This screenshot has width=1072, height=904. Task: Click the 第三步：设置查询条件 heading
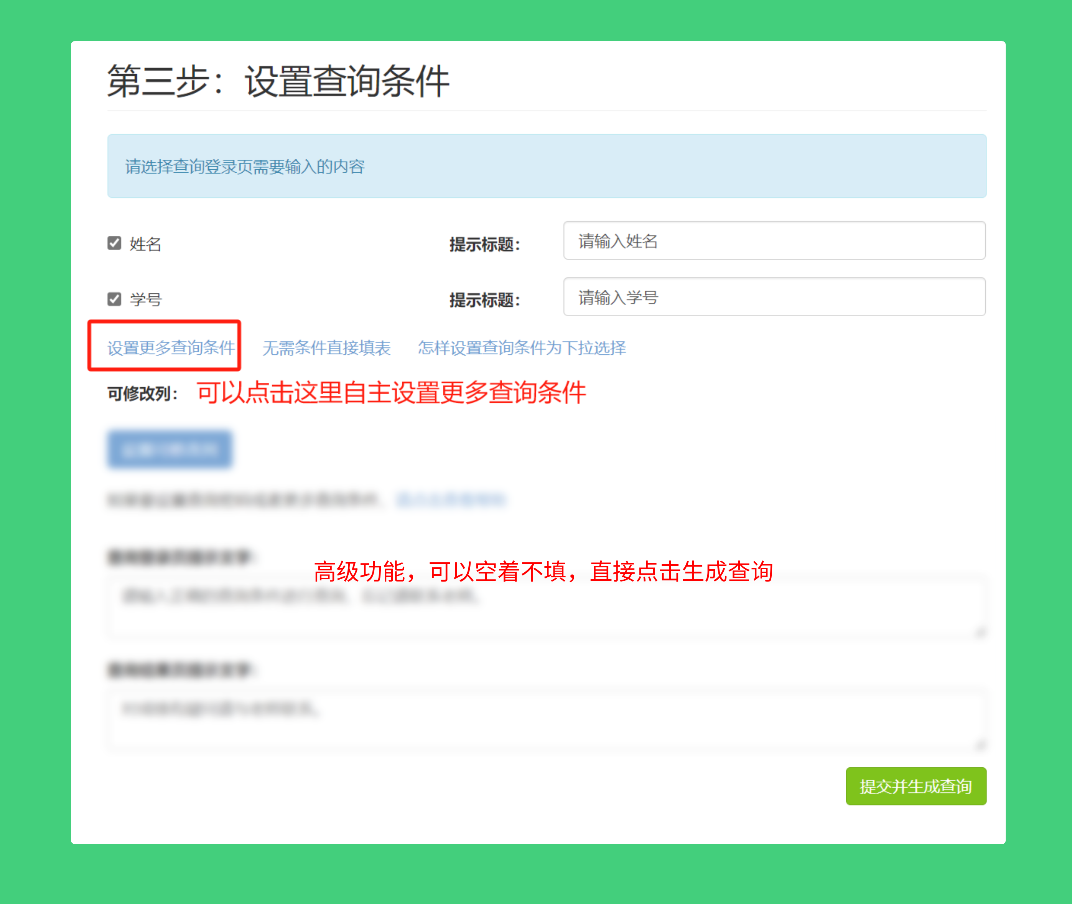(278, 81)
